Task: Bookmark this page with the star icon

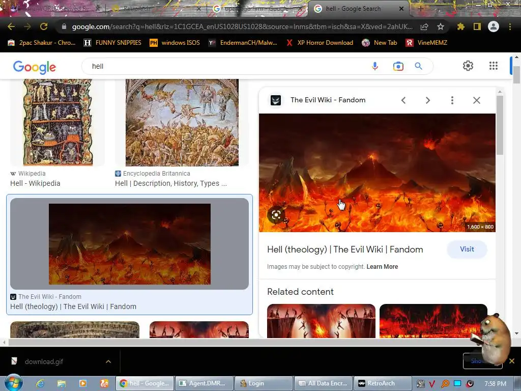Action: [x=441, y=26]
